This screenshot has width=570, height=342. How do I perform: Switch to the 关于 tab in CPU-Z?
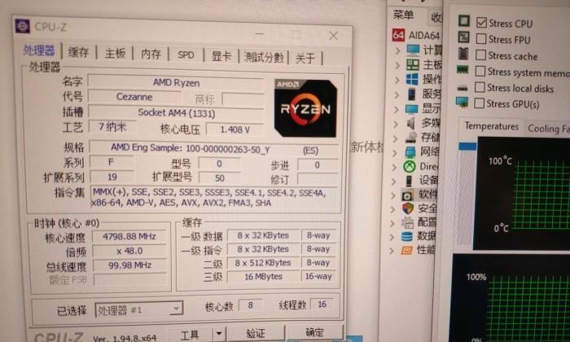[x=305, y=58]
